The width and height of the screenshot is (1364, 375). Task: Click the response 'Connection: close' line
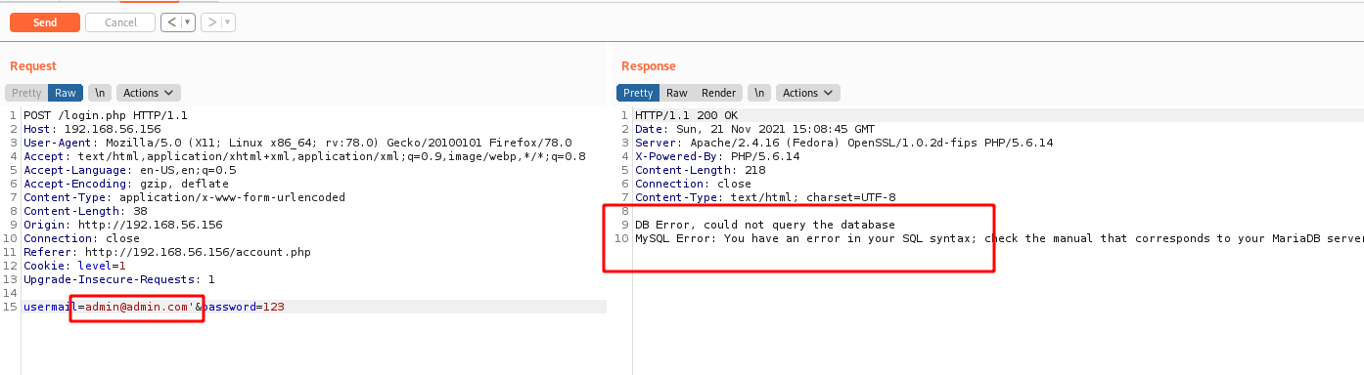click(693, 184)
